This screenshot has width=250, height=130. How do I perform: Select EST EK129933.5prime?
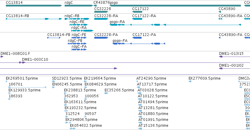click(10, 93)
